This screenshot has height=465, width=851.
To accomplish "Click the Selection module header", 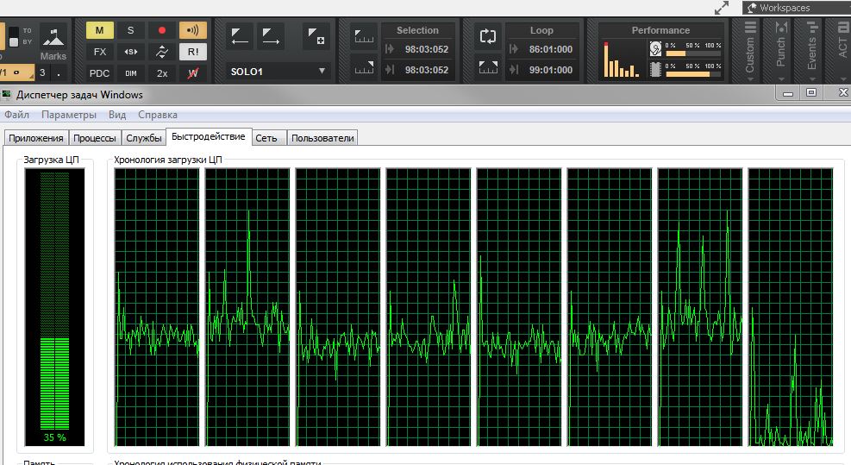I will pos(417,30).
